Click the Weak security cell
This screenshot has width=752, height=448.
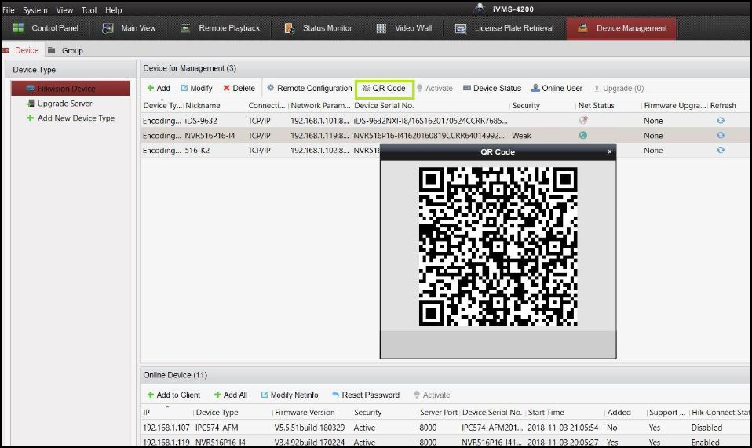click(521, 136)
